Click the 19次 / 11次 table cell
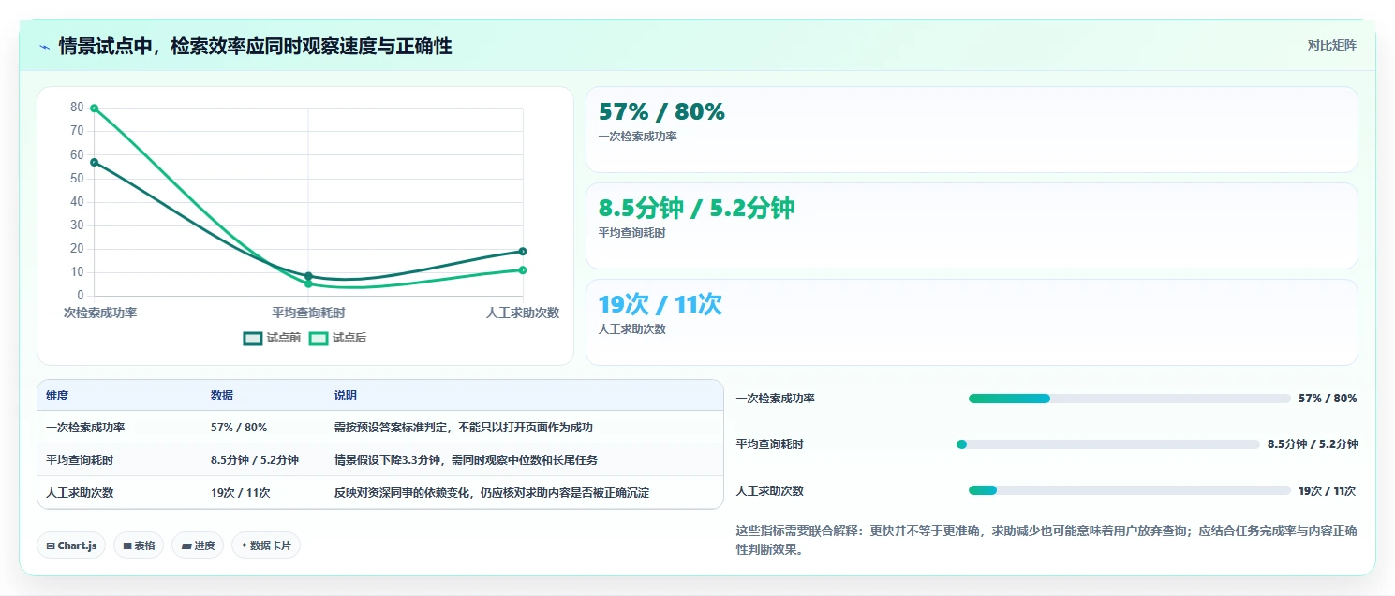The image size is (1395, 596). pyautogui.click(x=241, y=492)
